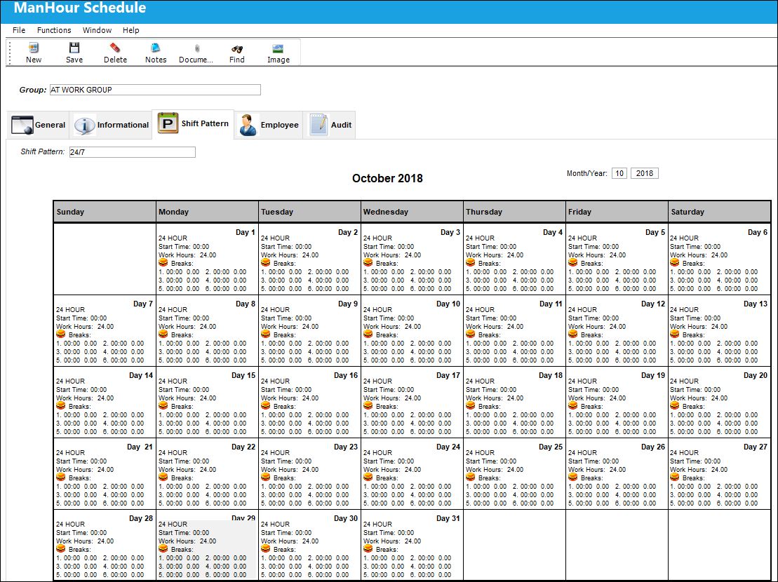Screen dimensions: 778x582
Task: Click 'Work Hours: 24.00' in Day 22
Action: (x=187, y=470)
